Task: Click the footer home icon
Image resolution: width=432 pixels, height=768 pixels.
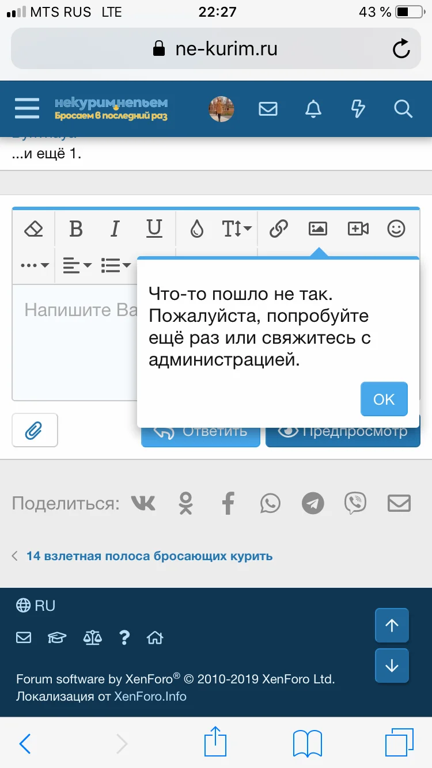Action: pos(155,638)
